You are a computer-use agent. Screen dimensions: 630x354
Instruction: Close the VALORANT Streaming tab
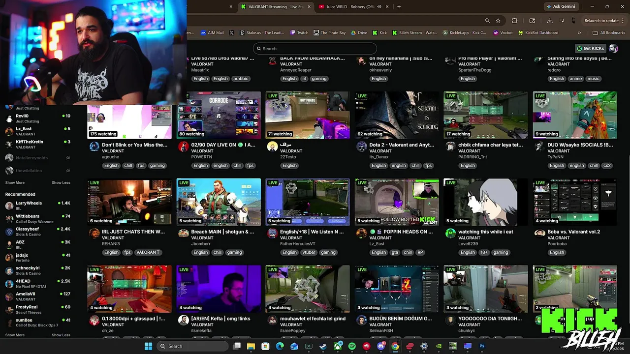pos(309,7)
